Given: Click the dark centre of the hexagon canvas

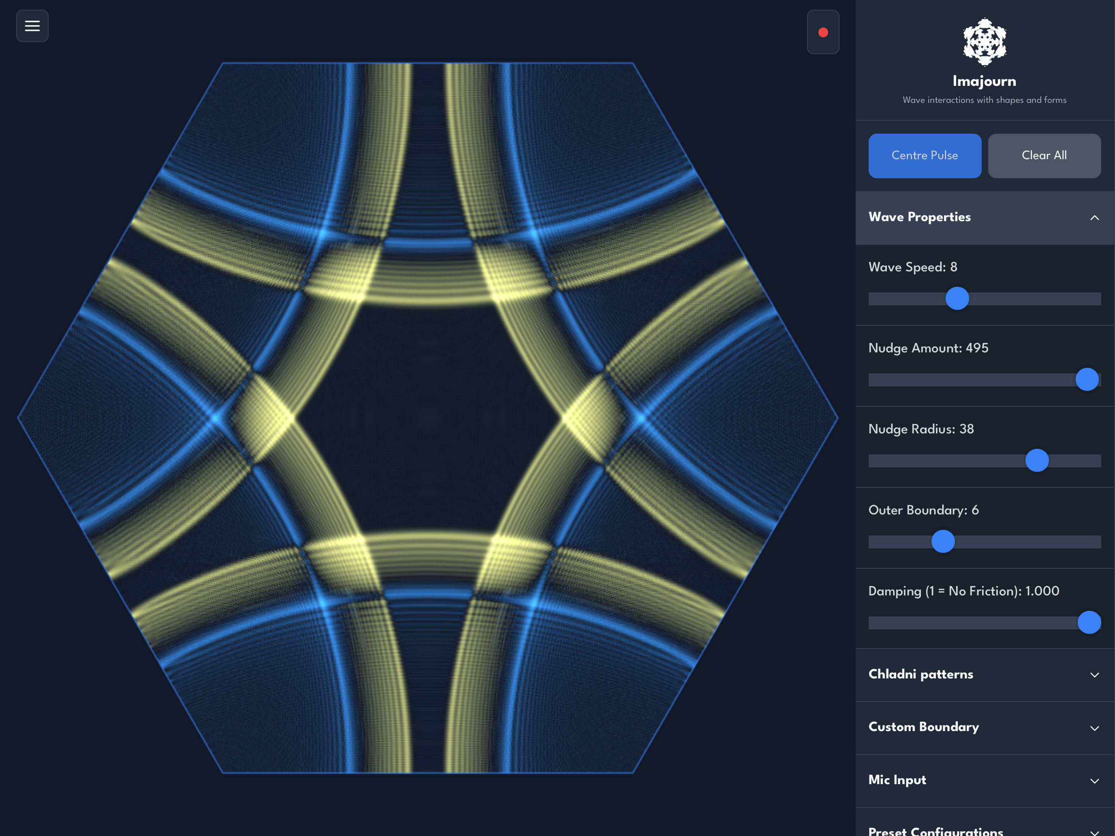Looking at the screenshot, I should [x=427, y=418].
